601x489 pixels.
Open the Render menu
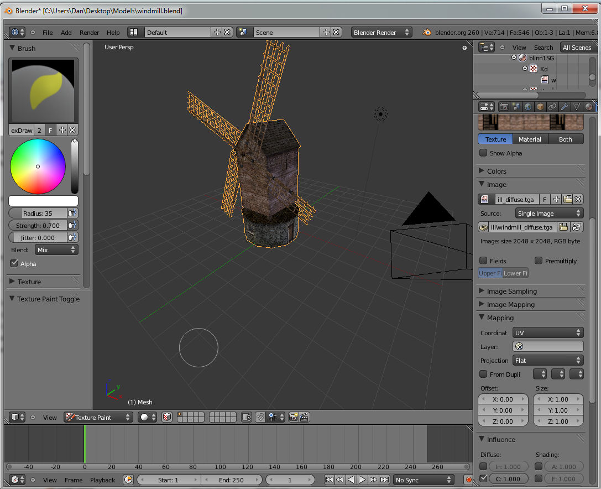point(89,32)
